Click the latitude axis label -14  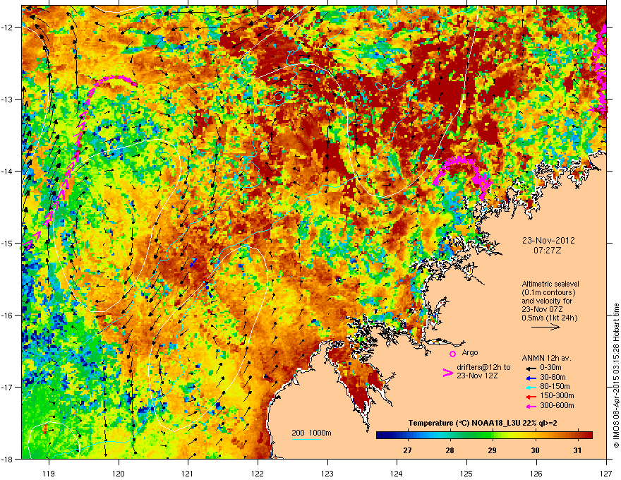click(x=7, y=172)
